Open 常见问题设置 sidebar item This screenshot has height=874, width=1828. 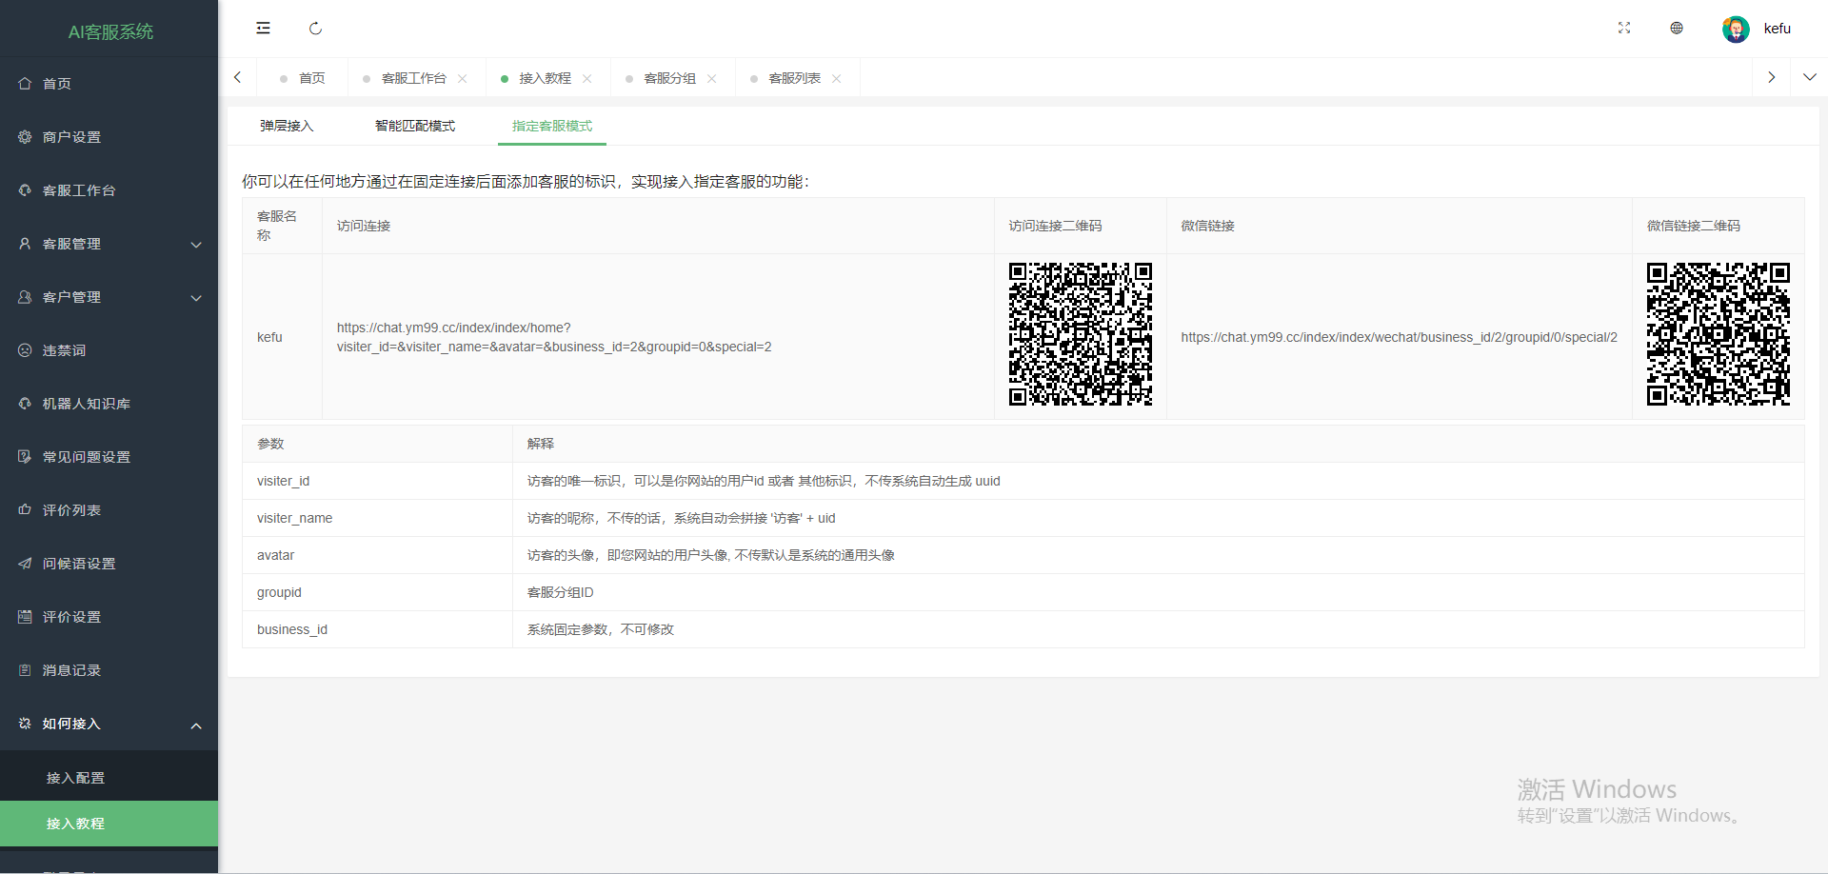point(109,457)
